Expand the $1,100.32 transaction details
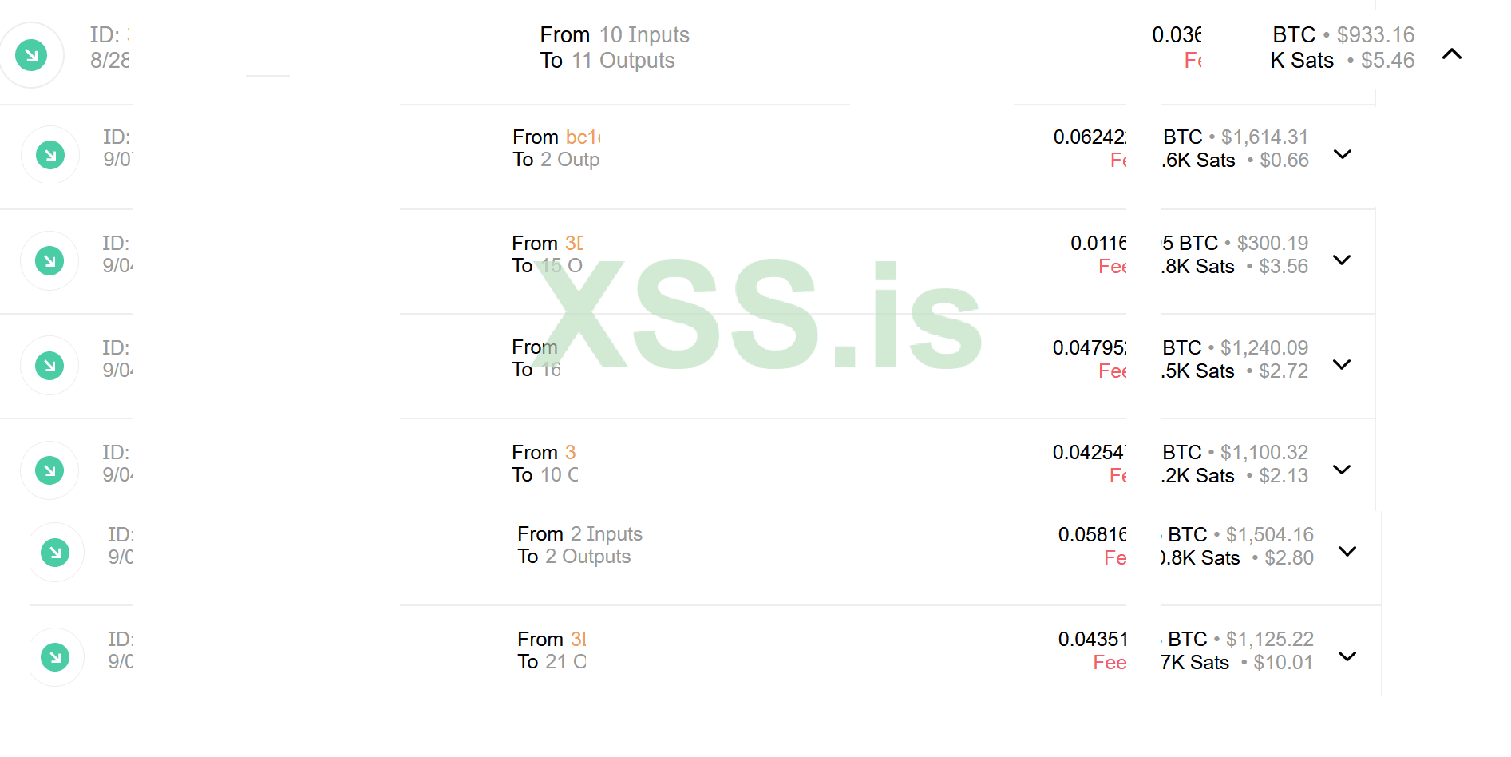Screen dimensions: 1511x757 click(x=1342, y=469)
